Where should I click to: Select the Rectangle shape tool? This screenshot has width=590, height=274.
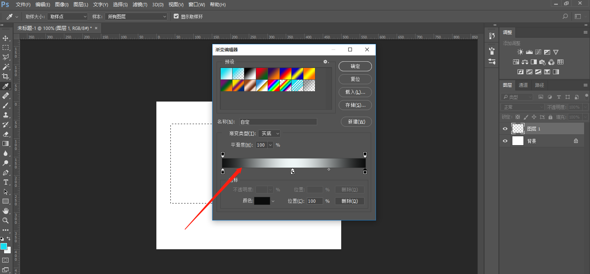6,201
